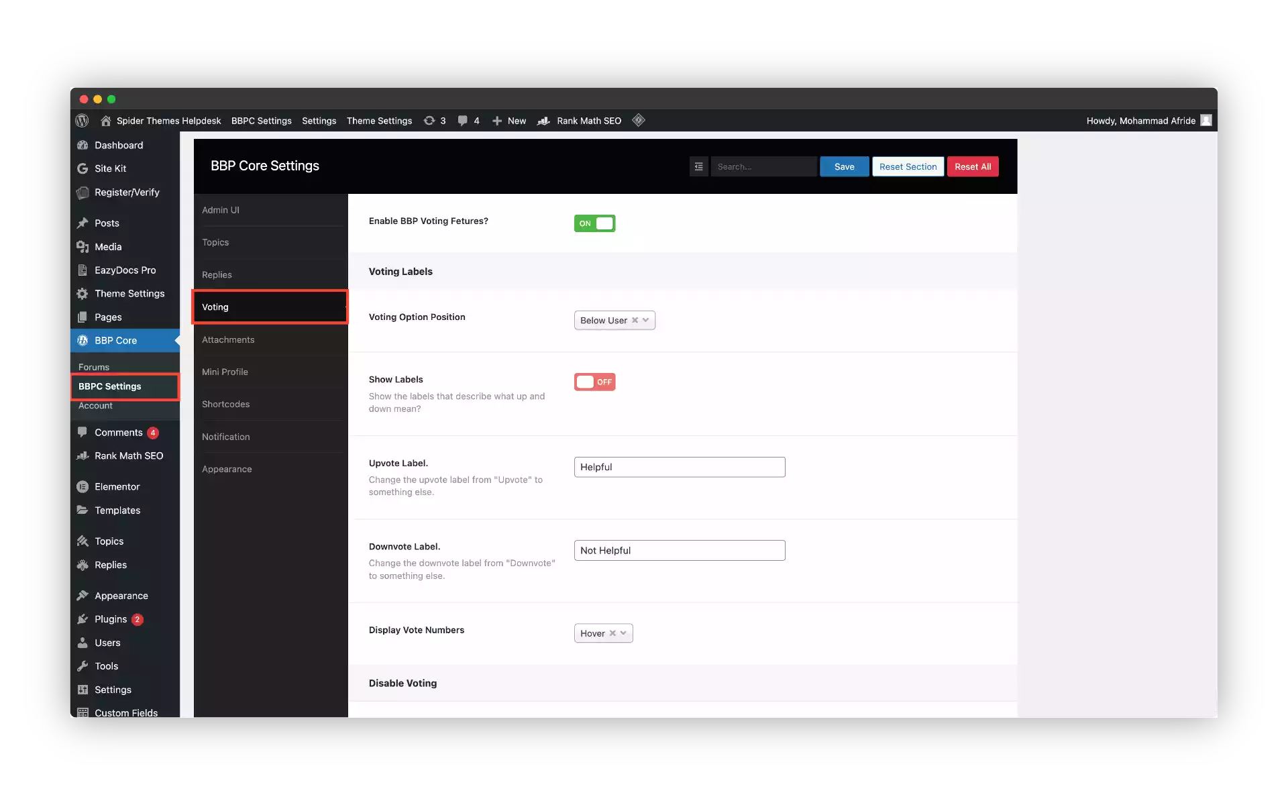This screenshot has height=805, width=1288.
Task: Enable the Show Labels switch
Action: pyautogui.click(x=594, y=382)
